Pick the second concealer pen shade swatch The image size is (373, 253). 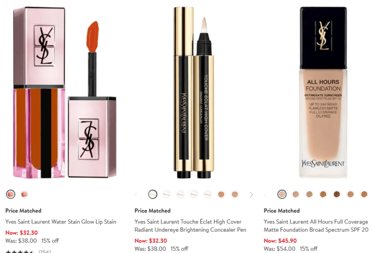(x=167, y=194)
